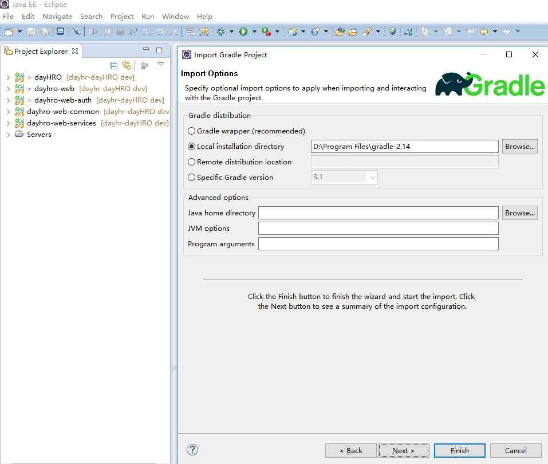Expand the Servers folder node
548x464 pixels.
click(9, 135)
